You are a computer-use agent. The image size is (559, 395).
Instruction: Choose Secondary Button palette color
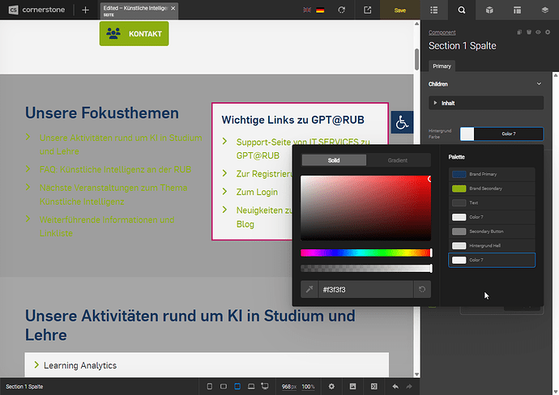pos(492,231)
